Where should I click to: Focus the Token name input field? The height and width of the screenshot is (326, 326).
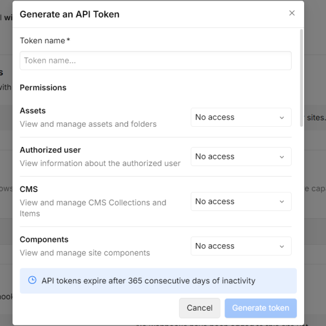coord(155,60)
